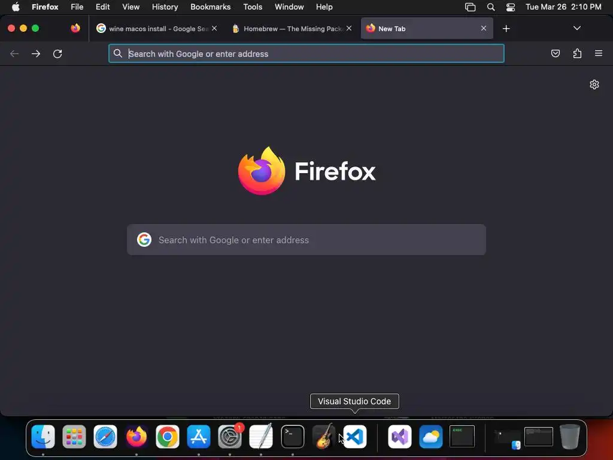The height and width of the screenshot is (460, 613).
Task: Close the Homebrew tab
Action: pyautogui.click(x=349, y=28)
